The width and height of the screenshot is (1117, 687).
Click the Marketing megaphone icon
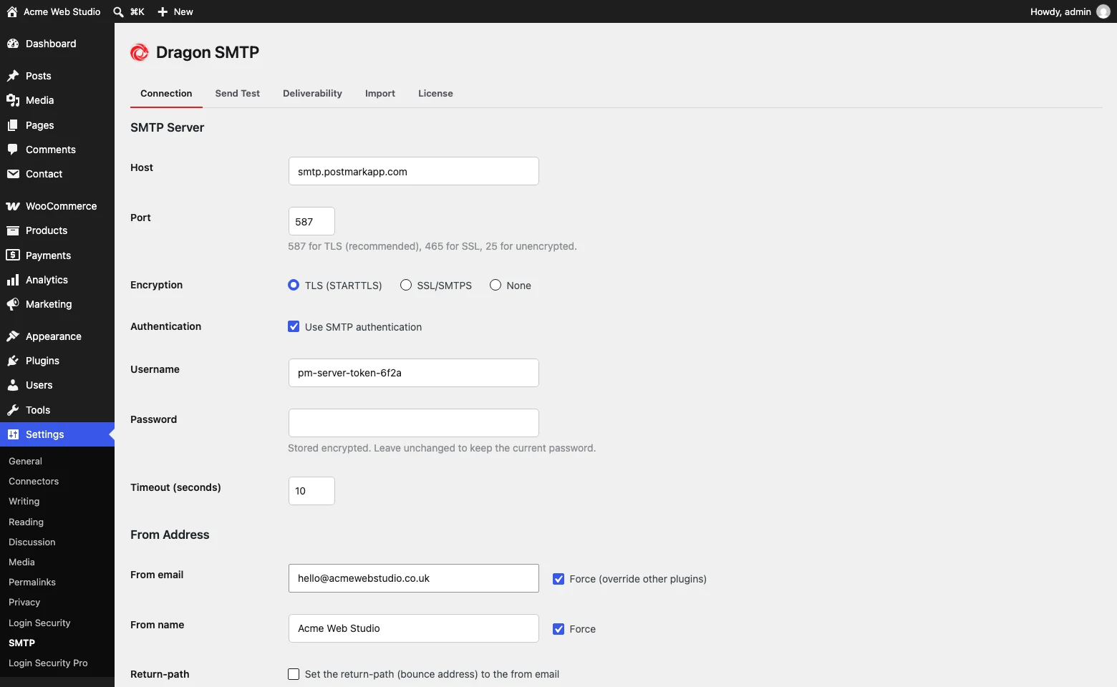(x=13, y=304)
